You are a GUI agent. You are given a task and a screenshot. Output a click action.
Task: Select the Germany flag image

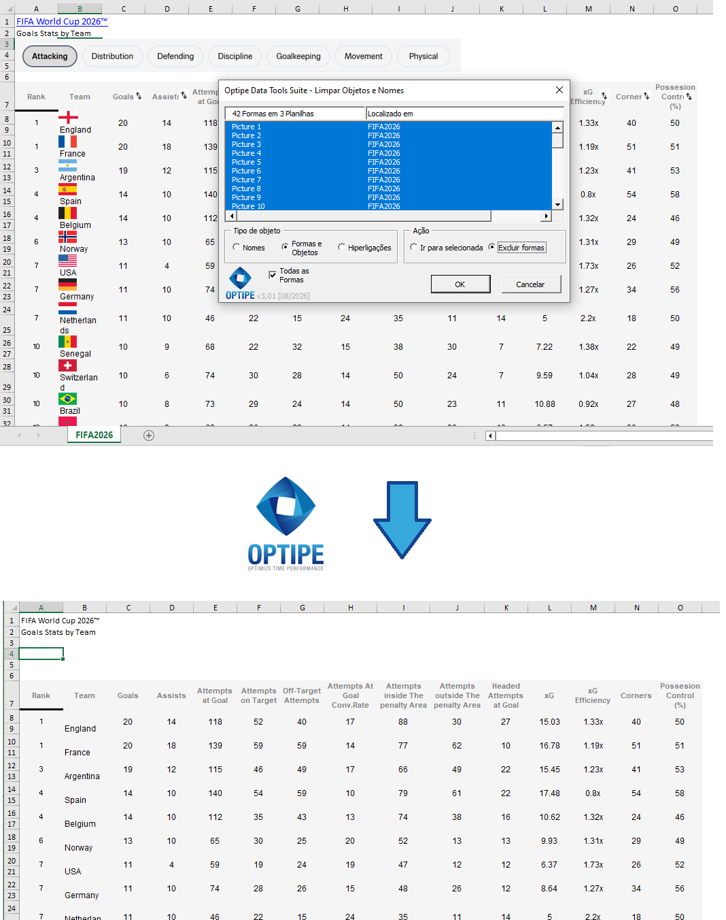(67, 284)
